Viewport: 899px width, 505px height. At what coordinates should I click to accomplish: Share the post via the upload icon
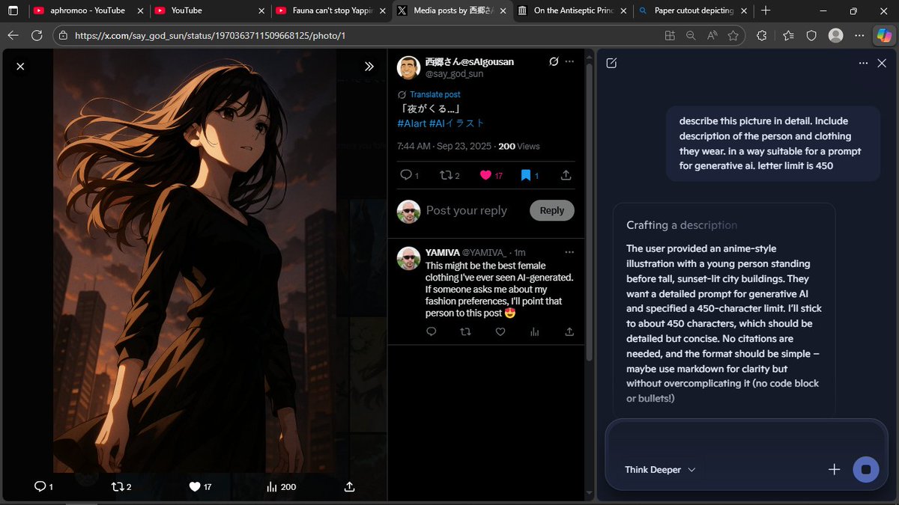point(566,175)
